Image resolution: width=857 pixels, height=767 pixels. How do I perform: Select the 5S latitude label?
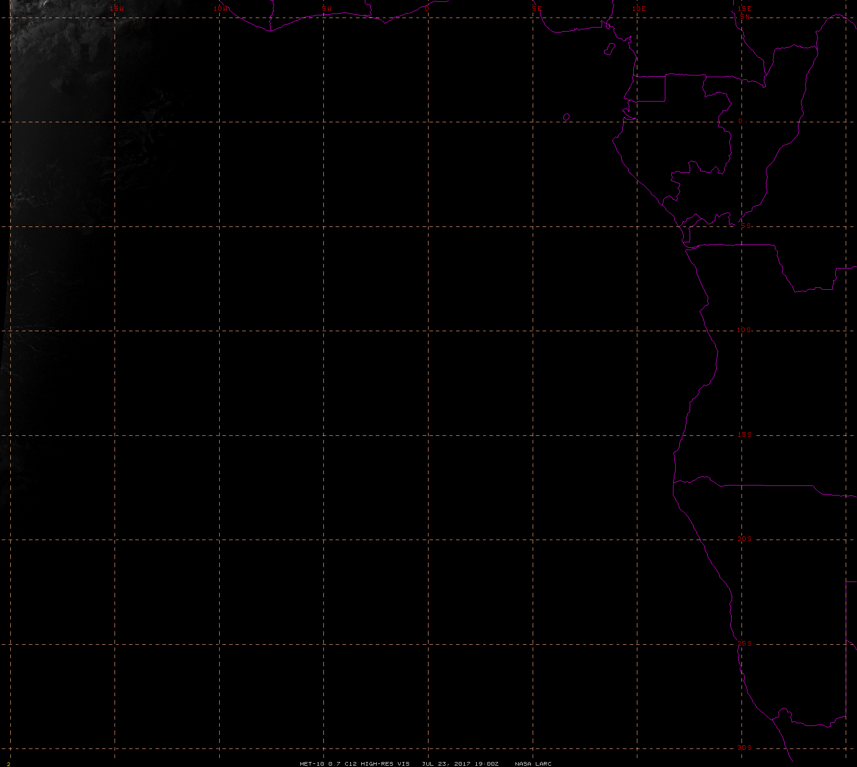(746, 226)
